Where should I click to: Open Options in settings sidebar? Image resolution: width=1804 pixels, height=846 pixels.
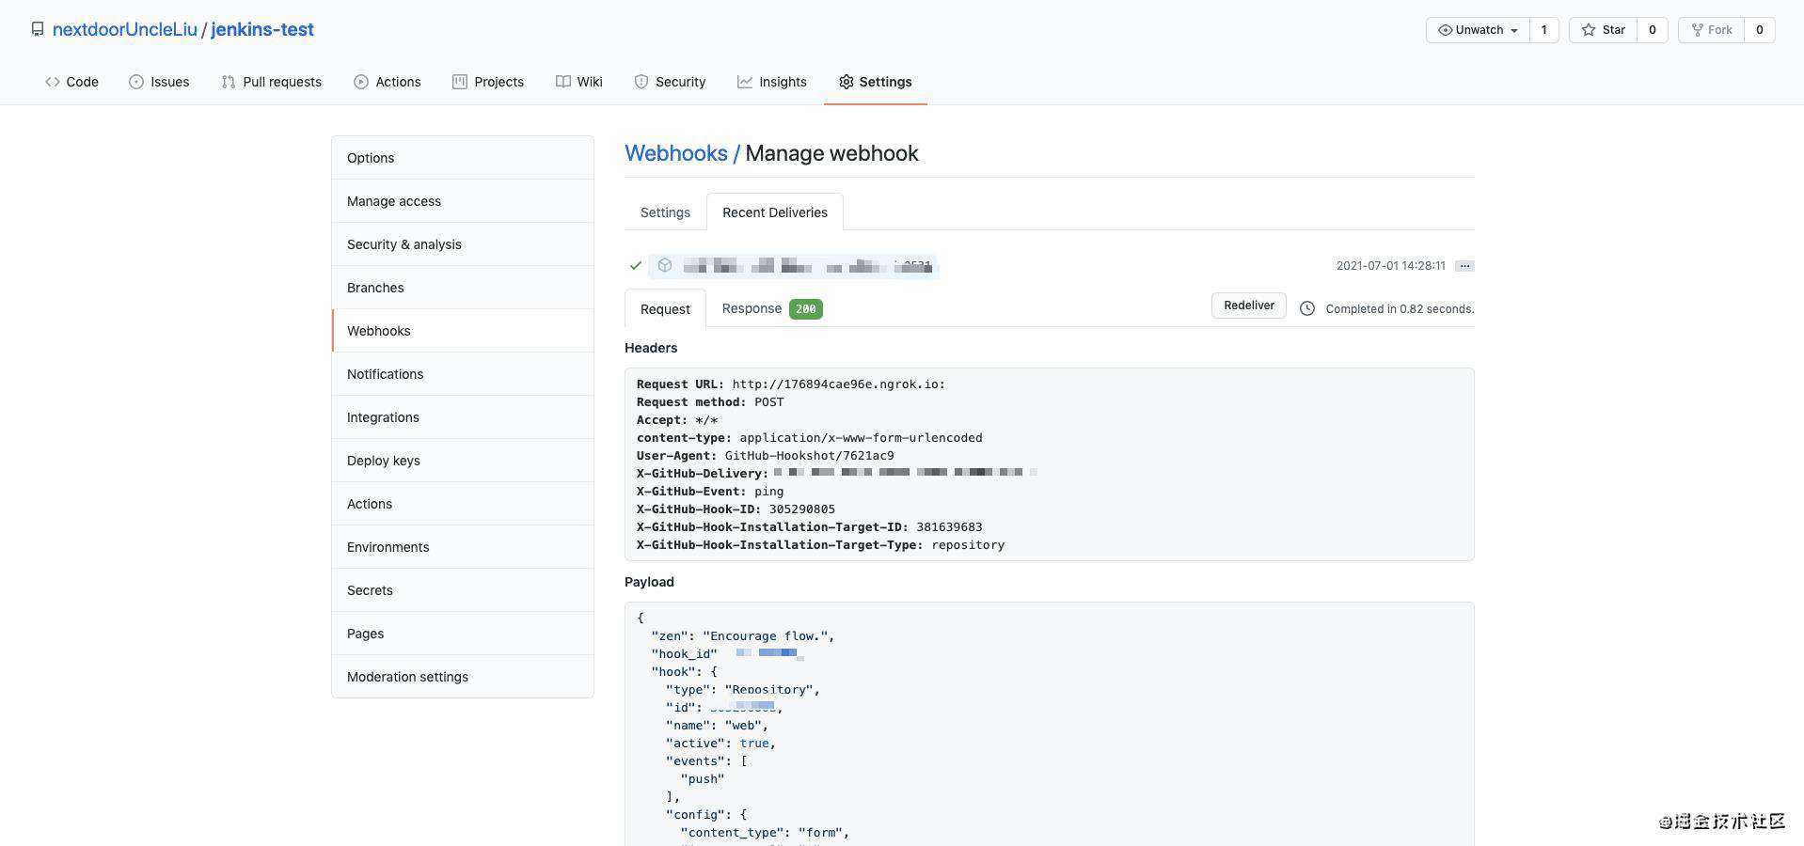pos(463,158)
